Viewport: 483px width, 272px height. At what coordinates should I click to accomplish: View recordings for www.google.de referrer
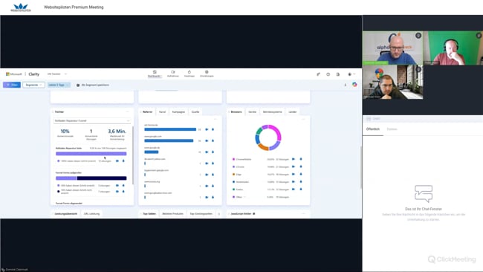click(x=207, y=152)
